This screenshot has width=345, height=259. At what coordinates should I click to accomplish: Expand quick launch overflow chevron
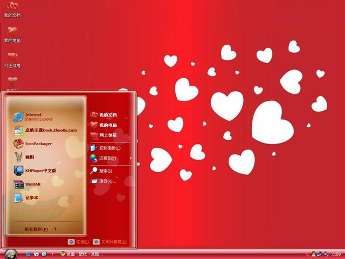tap(53, 254)
